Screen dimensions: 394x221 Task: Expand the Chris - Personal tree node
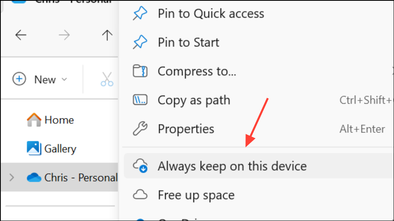[12, 178]
